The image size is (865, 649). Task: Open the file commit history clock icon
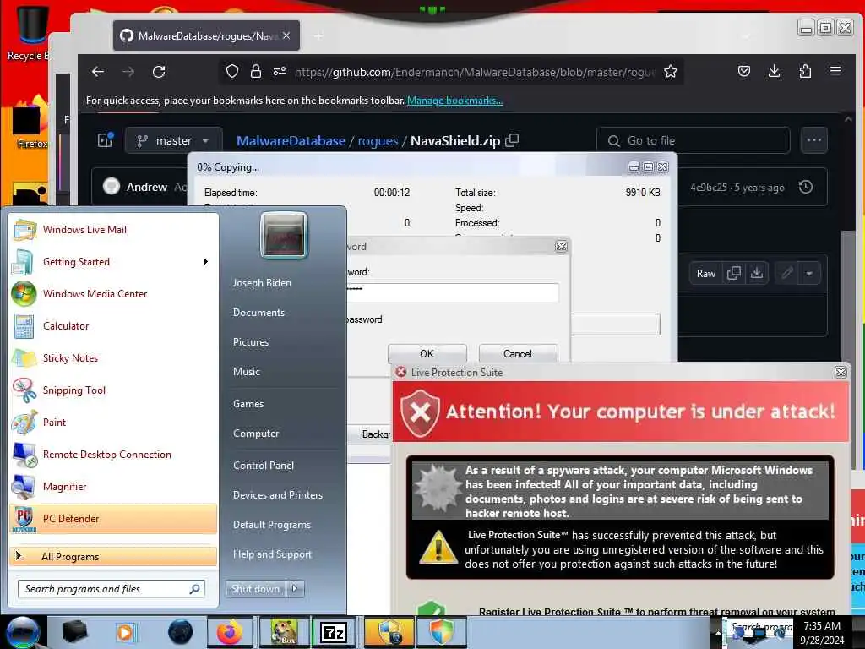pos(805,187)
